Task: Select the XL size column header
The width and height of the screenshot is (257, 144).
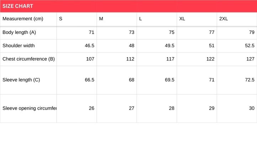Action: [182, 19]
